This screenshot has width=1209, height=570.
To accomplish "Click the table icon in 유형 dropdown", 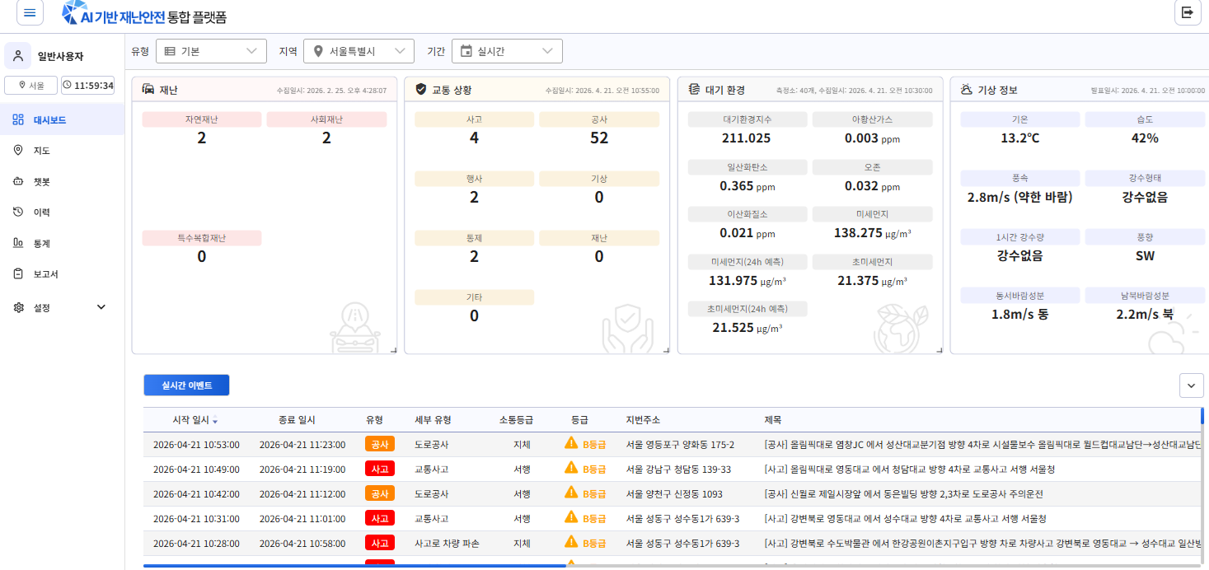I will click(170, 51).
